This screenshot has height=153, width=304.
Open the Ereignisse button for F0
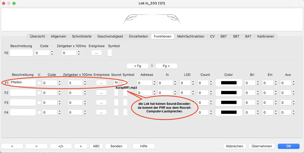(96, 53)
